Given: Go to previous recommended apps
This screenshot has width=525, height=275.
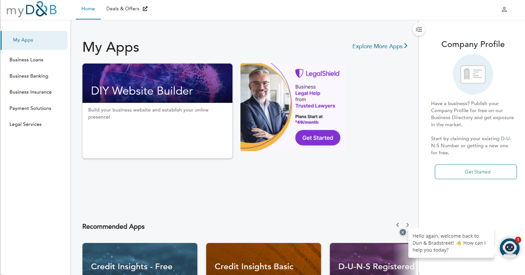Looking at the screenshot, I should (397, 225).
